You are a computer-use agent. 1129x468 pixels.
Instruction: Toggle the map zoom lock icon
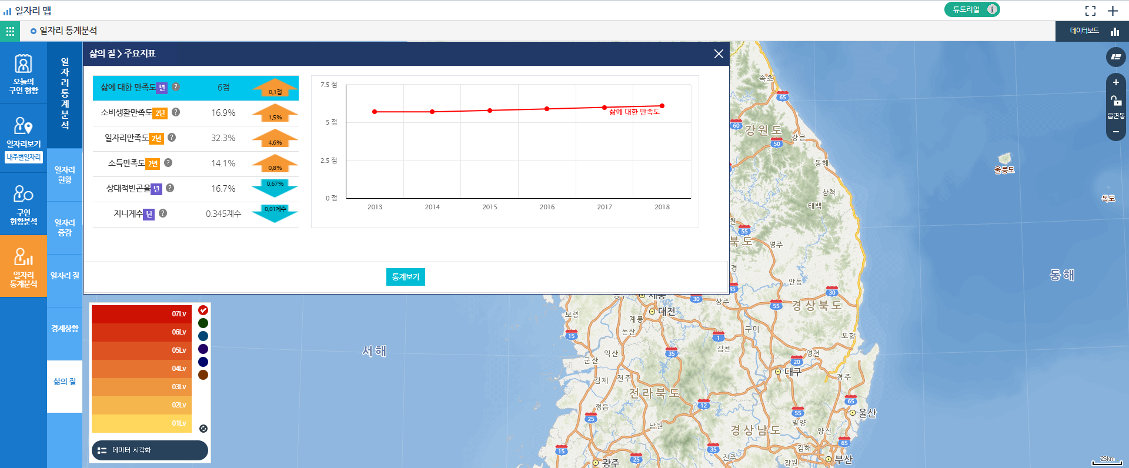point(1115,101)
